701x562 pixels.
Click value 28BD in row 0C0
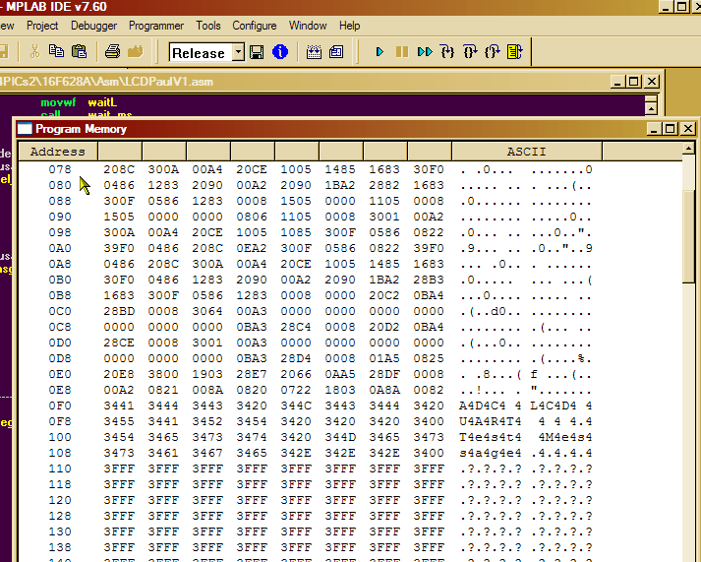click(x=119, y=311)
